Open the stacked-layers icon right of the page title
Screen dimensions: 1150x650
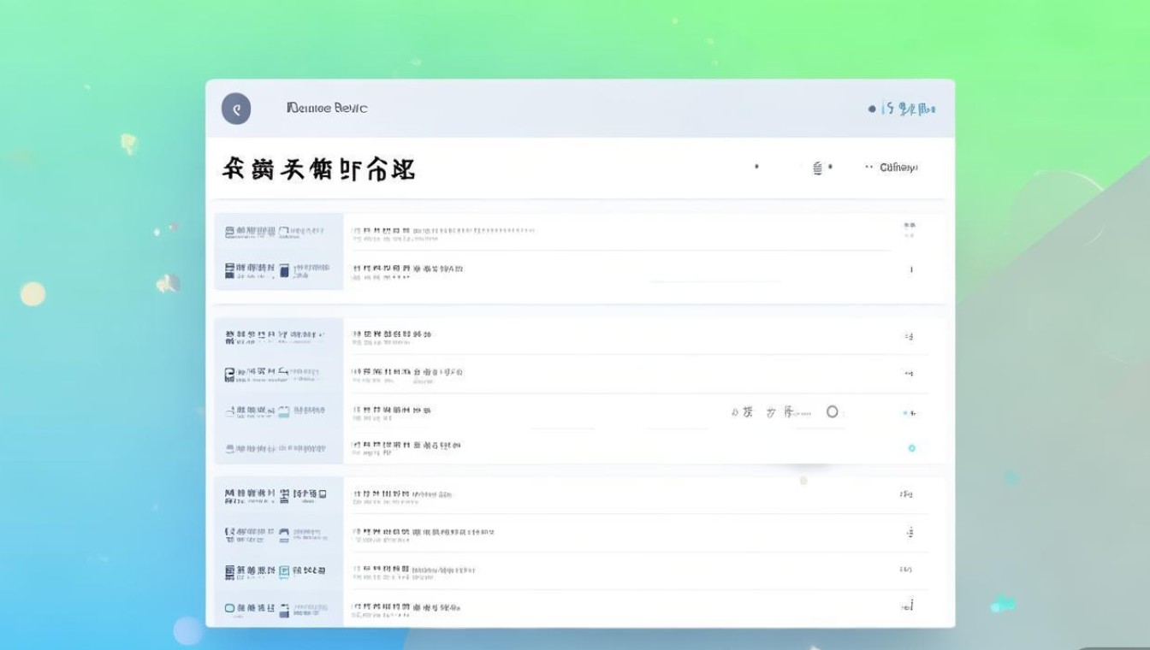coord(819,167)
